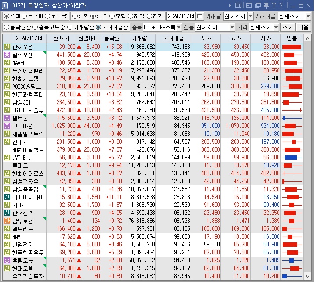Select the 전체 market radio button

[7, 16]
